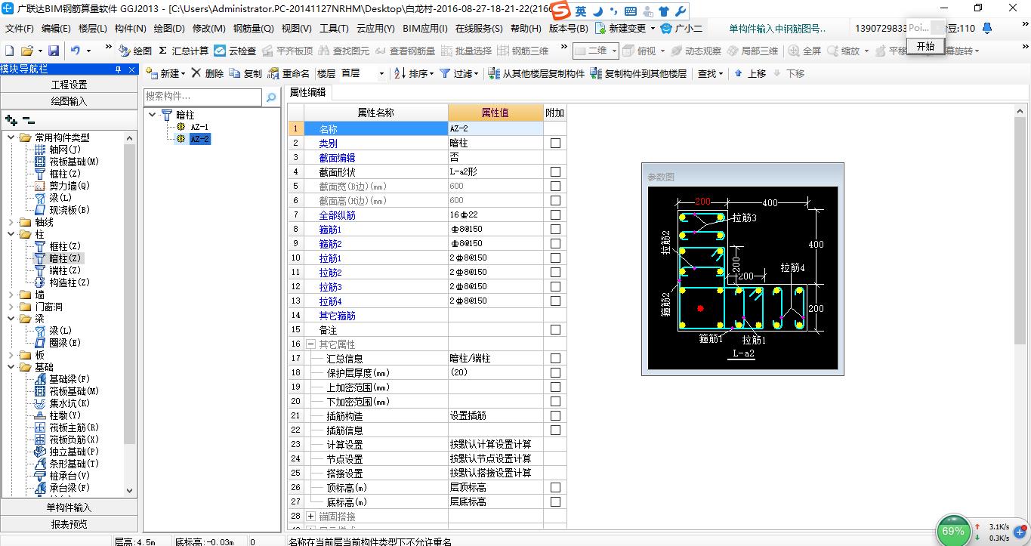Expand the 墙 tree node
1031x546 pixels.
[x=11, y=295]
